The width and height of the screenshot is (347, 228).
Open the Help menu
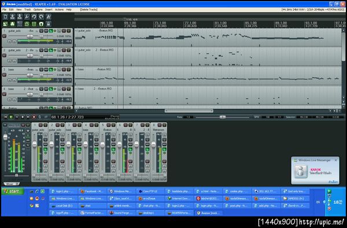tap(69, 9)
